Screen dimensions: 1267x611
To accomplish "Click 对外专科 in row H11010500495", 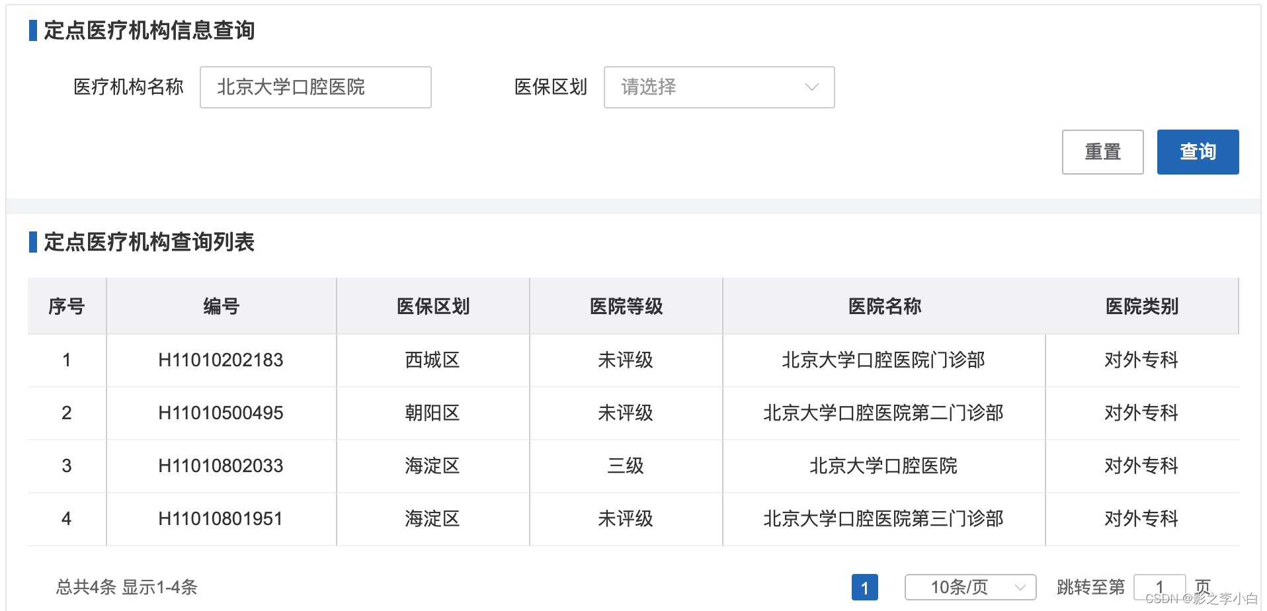I will (1141, 413).
